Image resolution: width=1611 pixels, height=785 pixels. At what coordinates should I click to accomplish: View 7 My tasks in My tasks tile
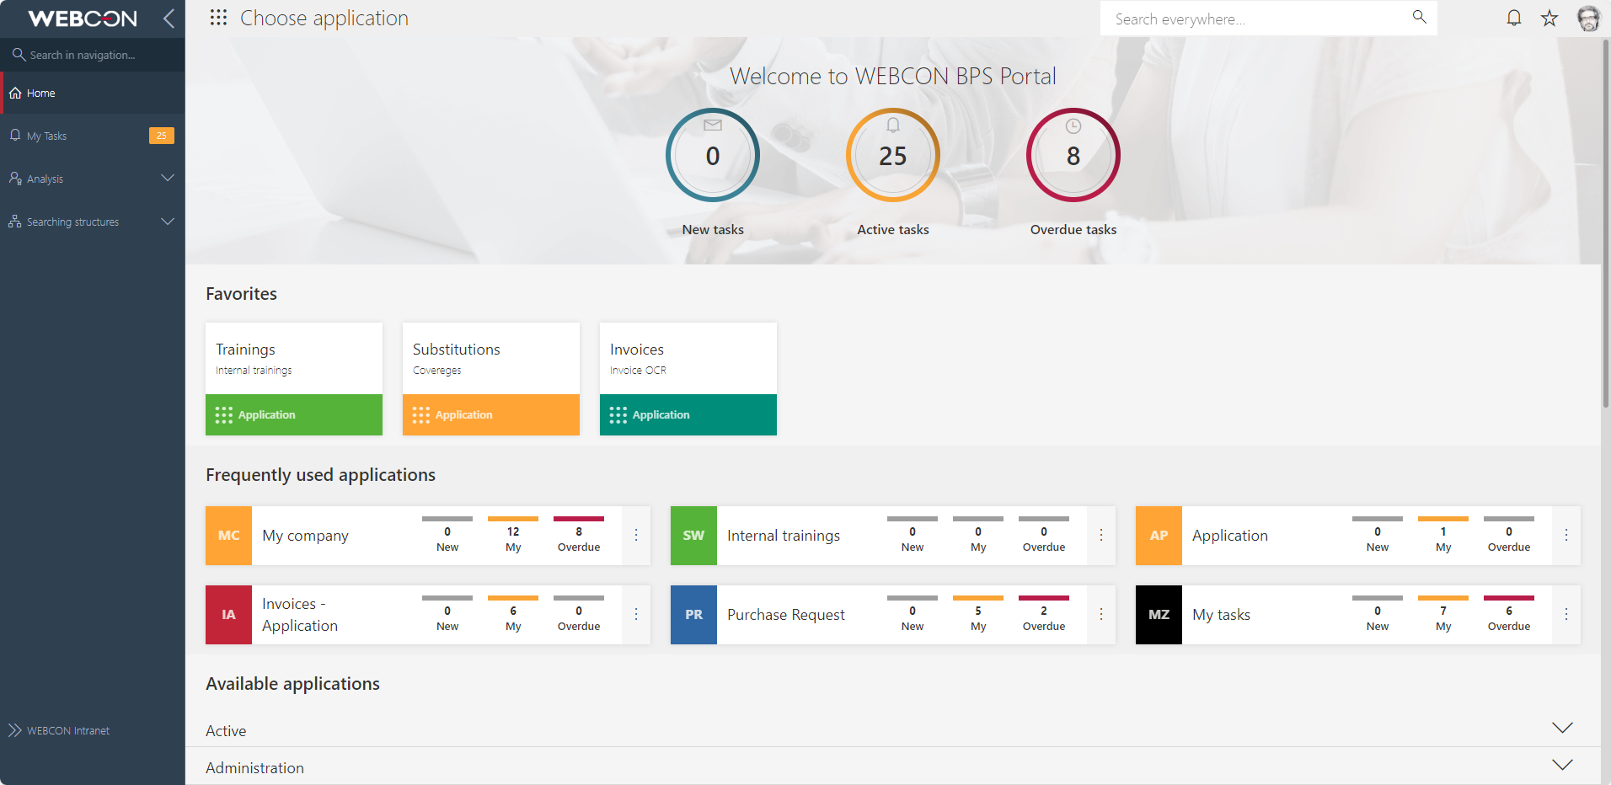click(x=1443, y=615)
